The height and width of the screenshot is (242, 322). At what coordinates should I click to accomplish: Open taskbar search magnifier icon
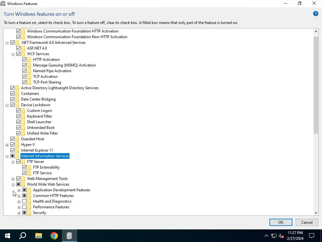pos(23,236)
